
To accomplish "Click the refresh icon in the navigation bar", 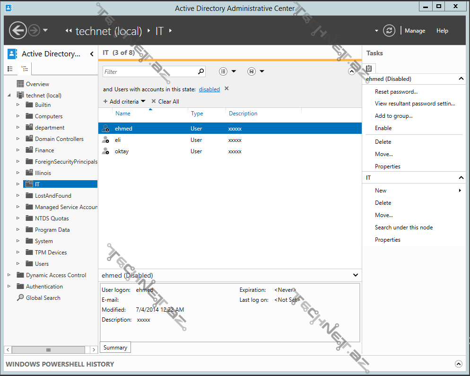I will pos(389,30).
